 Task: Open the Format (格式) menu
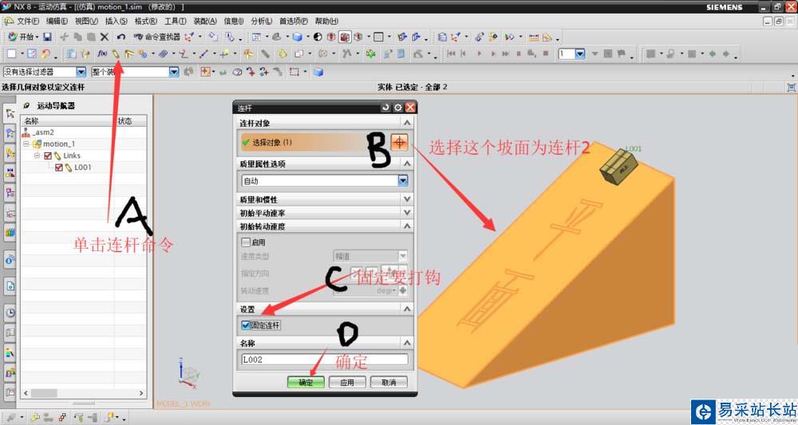(145, 21)
